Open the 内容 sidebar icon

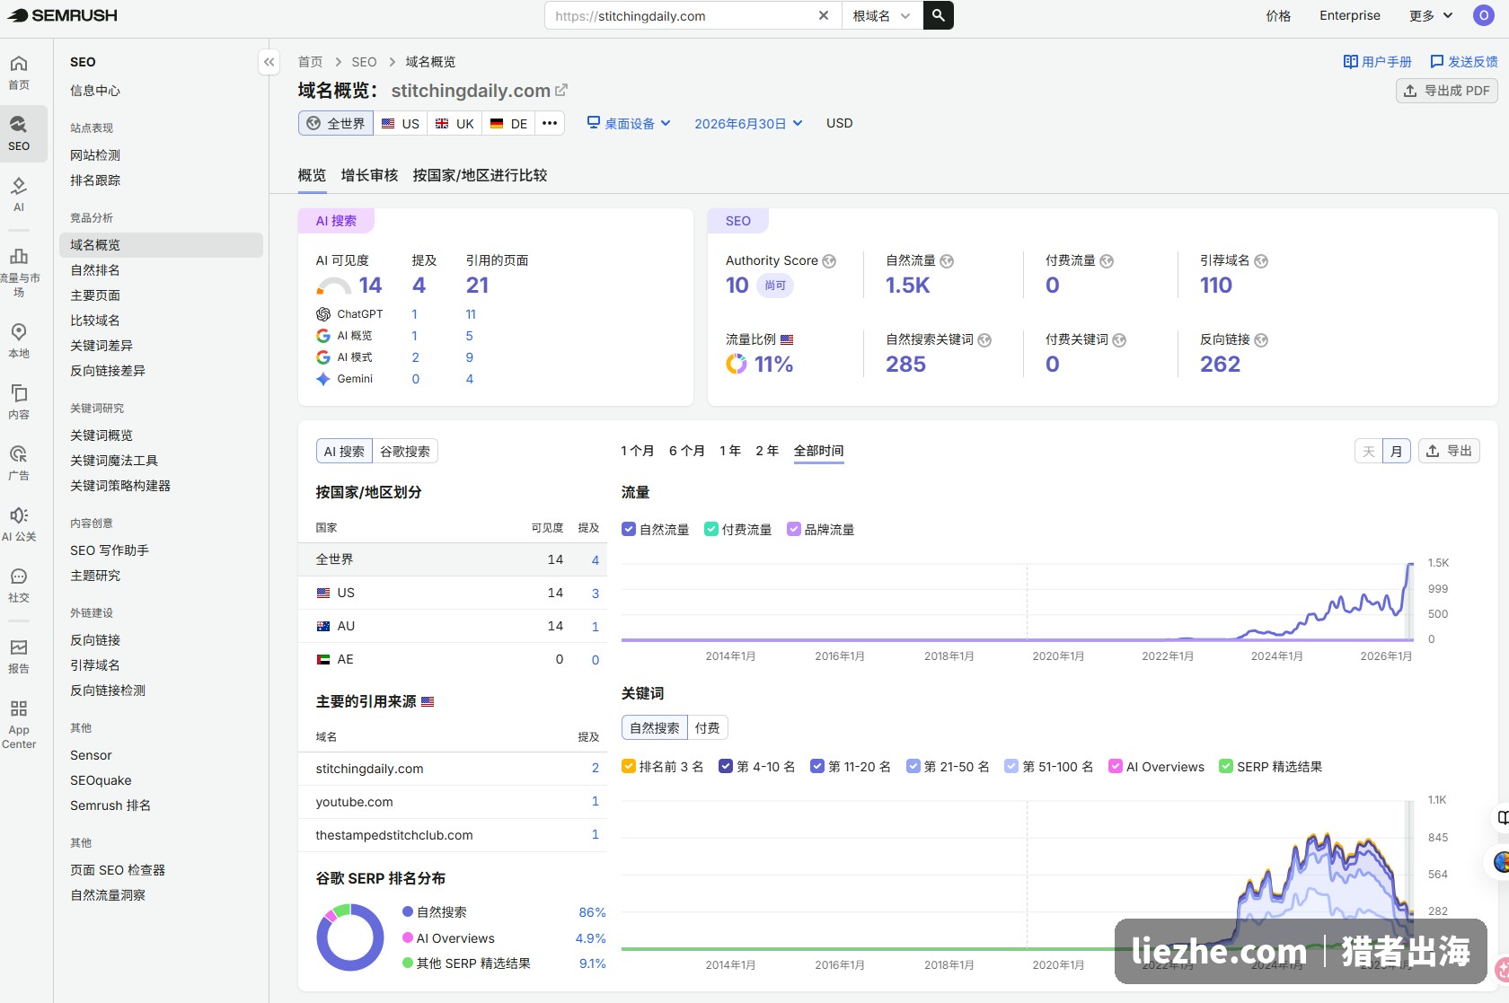19,401
